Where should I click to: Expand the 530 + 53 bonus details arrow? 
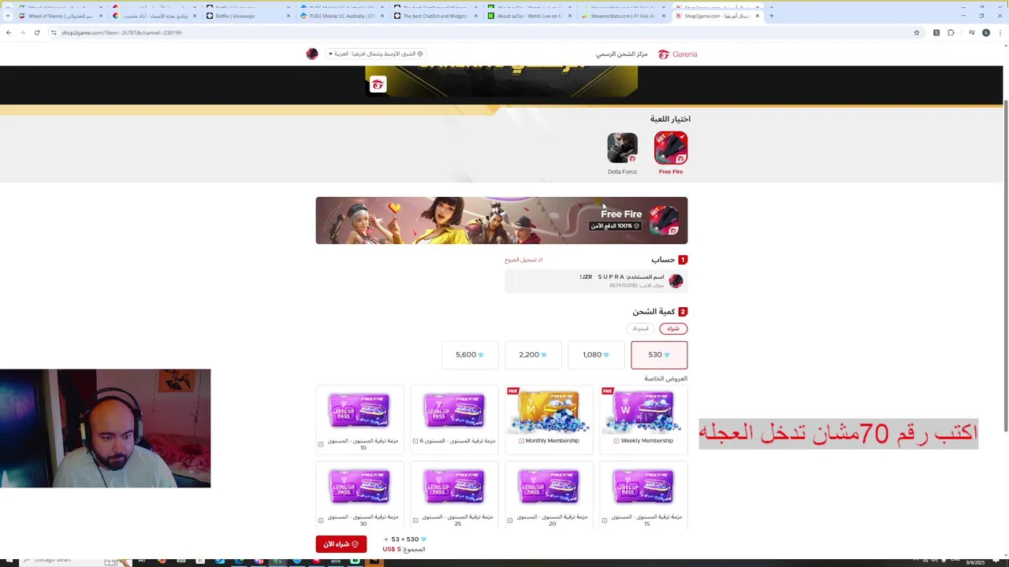pos(386,539)
